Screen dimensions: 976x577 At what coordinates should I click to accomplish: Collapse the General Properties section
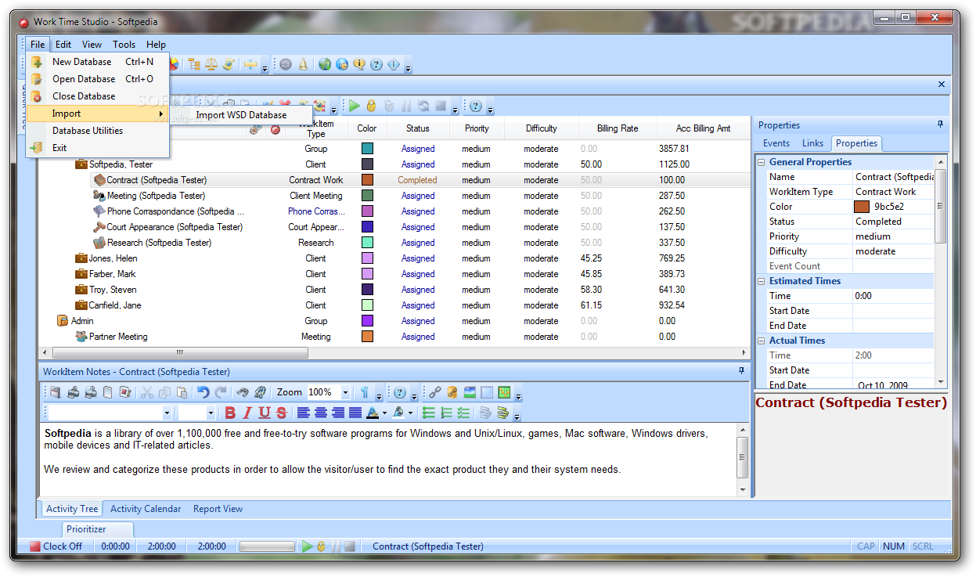(x=762, y=162)
